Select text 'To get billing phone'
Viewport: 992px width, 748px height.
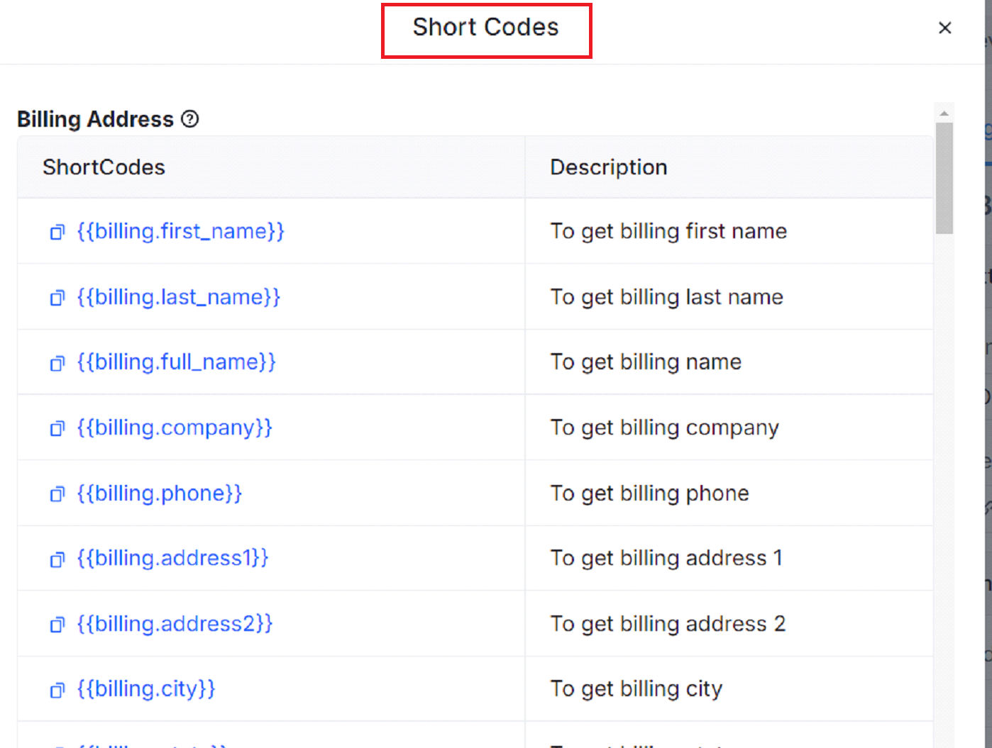point(650,493)
